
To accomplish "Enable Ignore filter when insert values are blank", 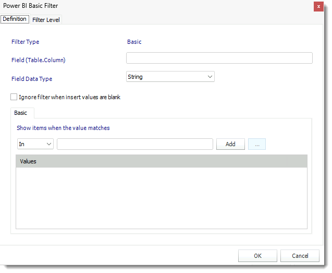I will click(14, 97).
